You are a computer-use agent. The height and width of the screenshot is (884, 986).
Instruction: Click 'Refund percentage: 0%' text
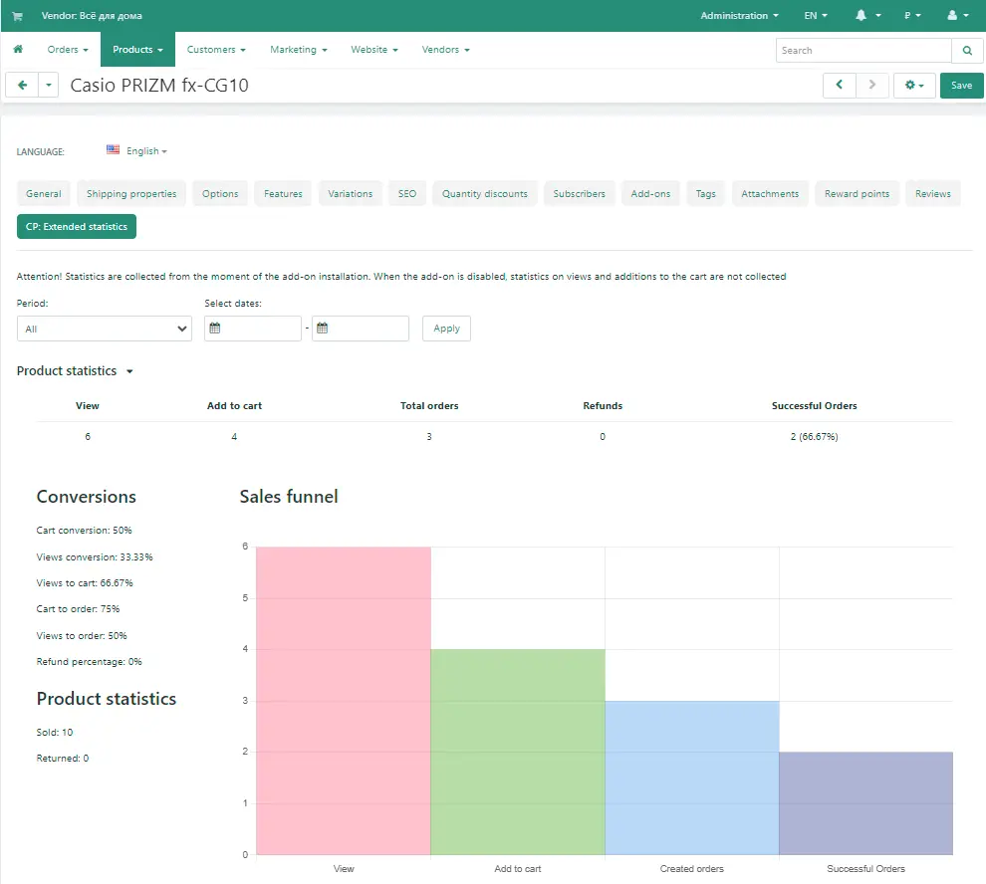[90, 661]
